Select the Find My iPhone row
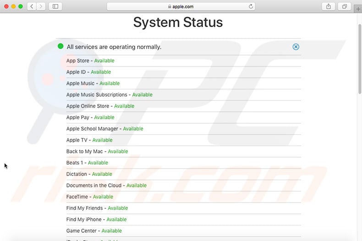 [x=184, y=219]
